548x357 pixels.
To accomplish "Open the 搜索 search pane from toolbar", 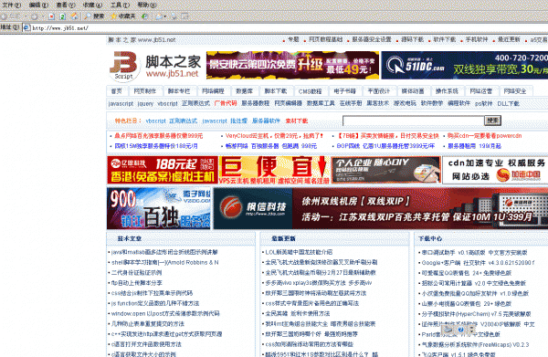I will (x=94, y=16).
